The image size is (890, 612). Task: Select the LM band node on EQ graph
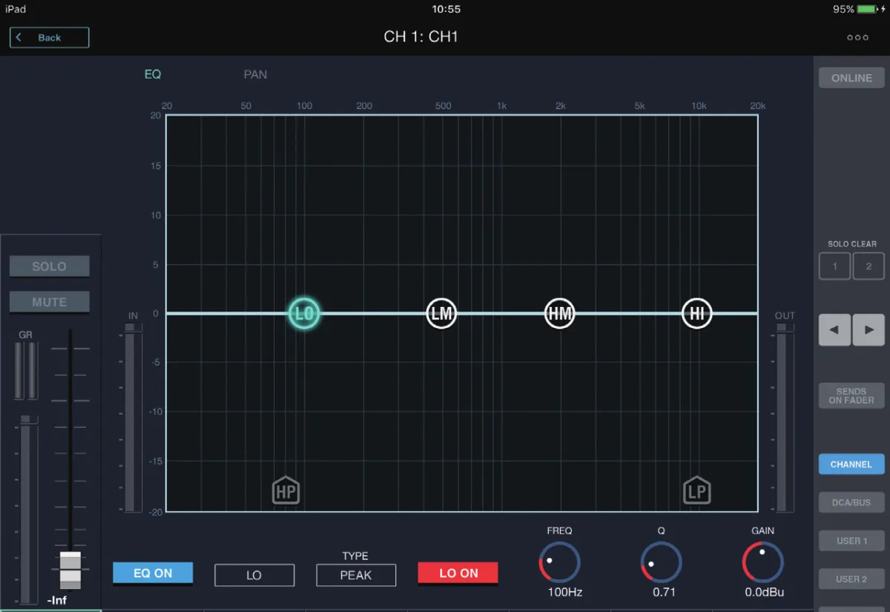441,313
